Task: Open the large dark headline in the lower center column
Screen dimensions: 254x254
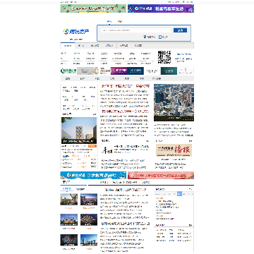Action: pos(126,190)
